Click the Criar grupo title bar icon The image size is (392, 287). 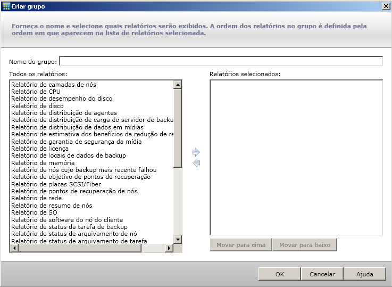(x=6, y=6)
